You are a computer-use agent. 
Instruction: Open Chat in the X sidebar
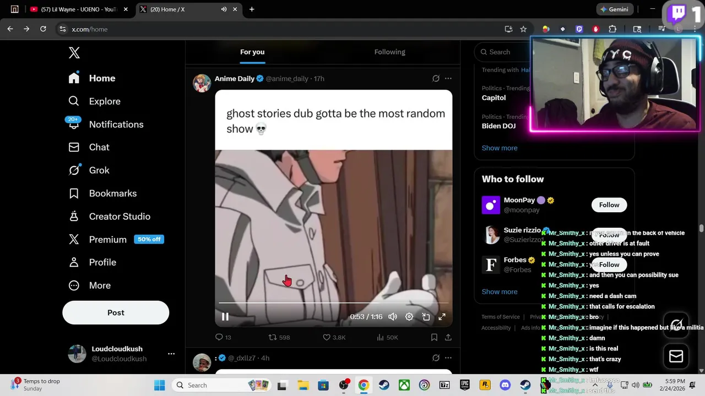tap(89, 147)
